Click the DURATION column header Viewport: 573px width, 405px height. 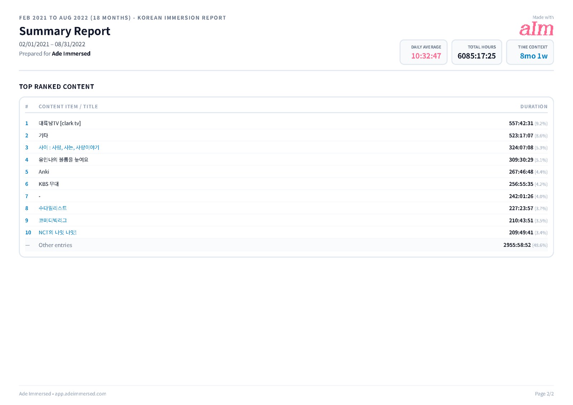[x=534, y=106]
